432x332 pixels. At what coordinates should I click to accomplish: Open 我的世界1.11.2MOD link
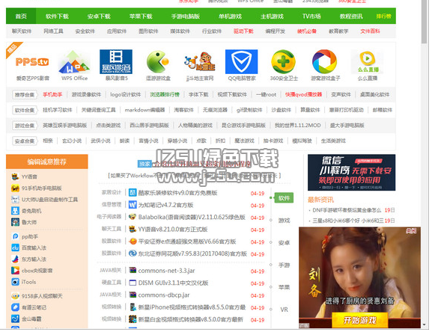click(x=297, y=125)
